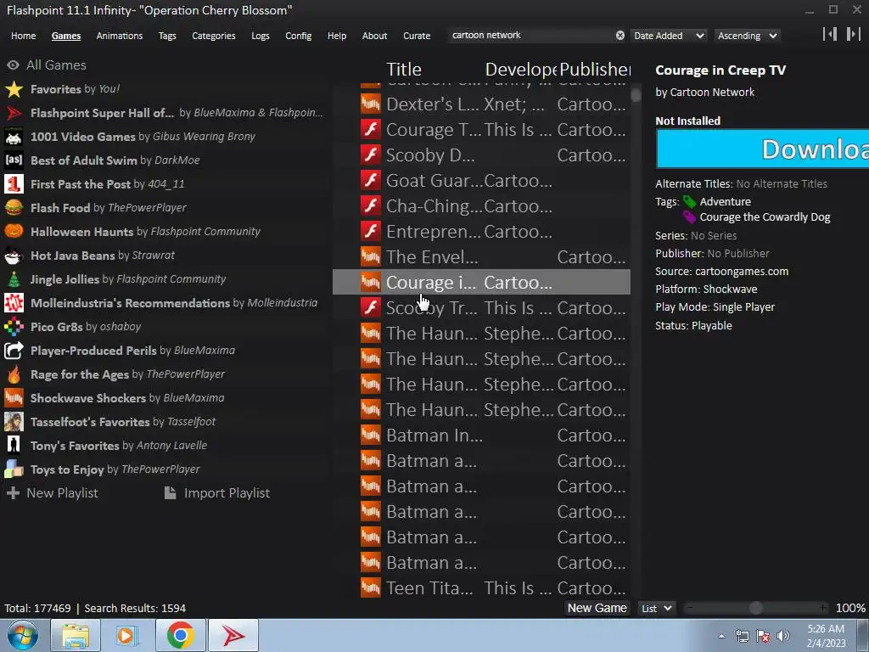This screenshot has height=652, width=869.
Task: Select the Jingle Jollies tree icon
Action: coord(14,279)
